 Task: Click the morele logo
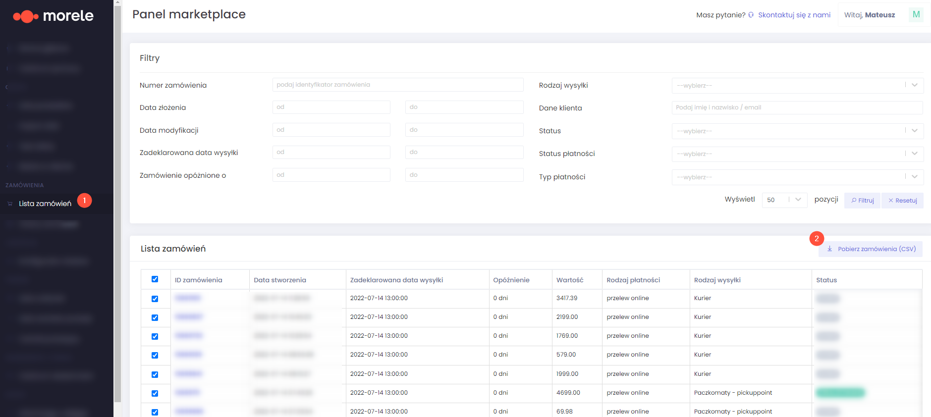(x=53, y=16)
